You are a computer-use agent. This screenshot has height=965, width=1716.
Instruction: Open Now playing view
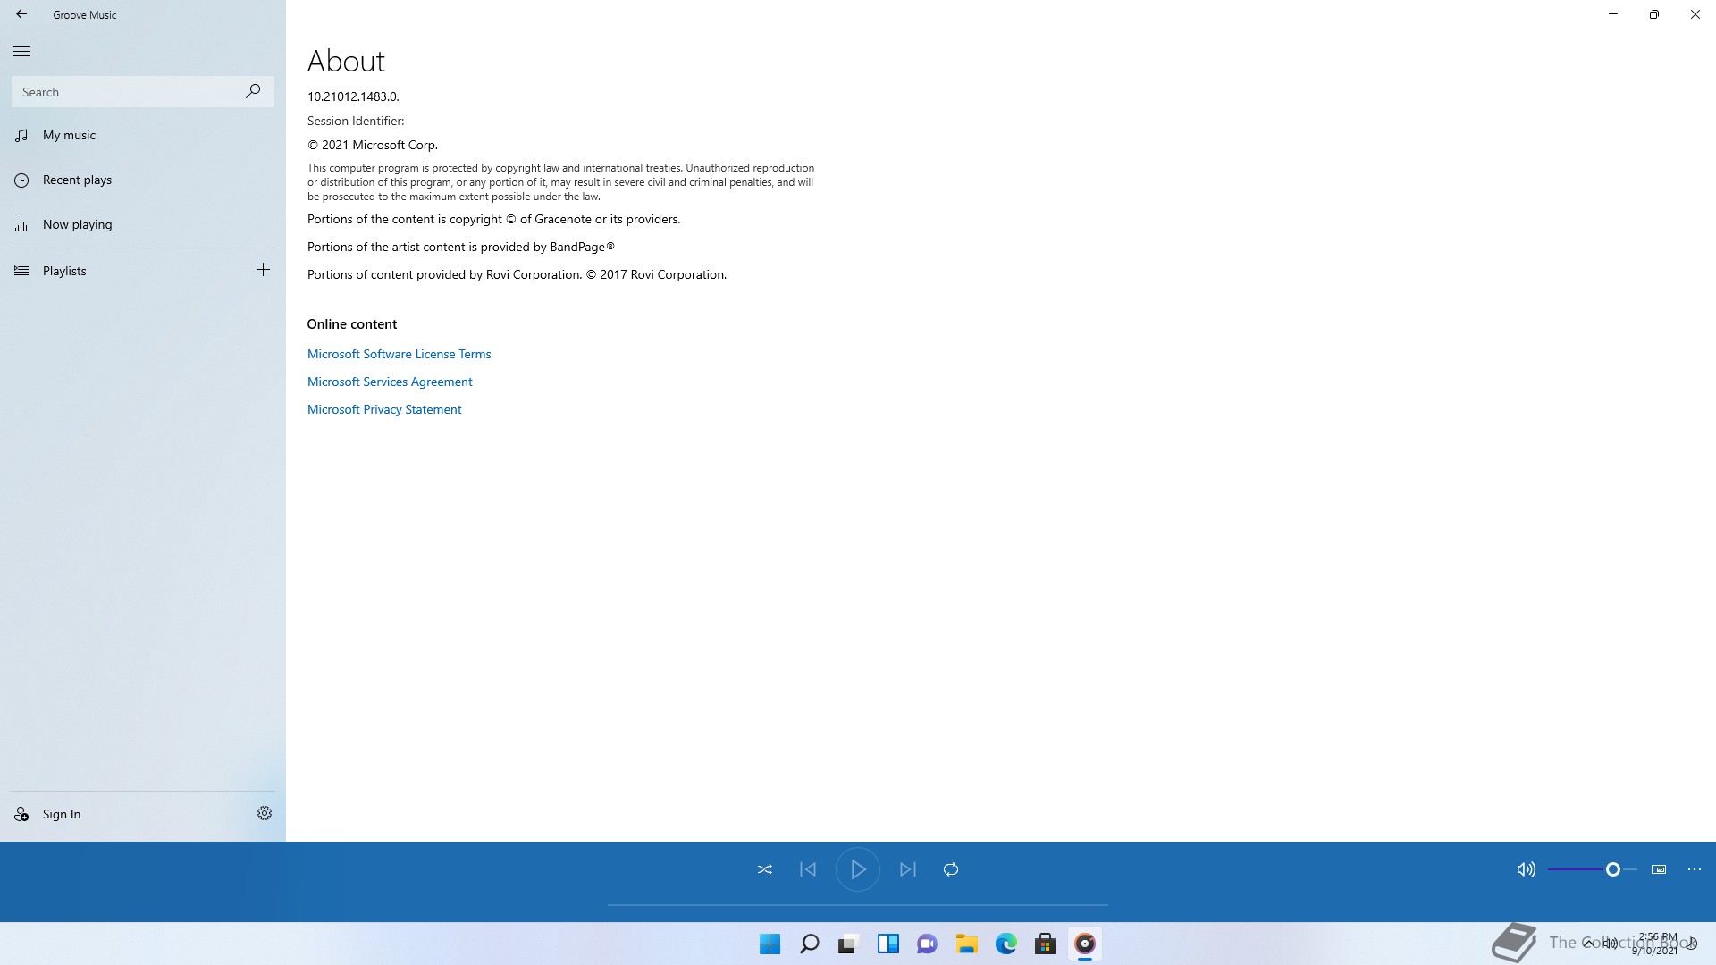[x=77, y=224]
